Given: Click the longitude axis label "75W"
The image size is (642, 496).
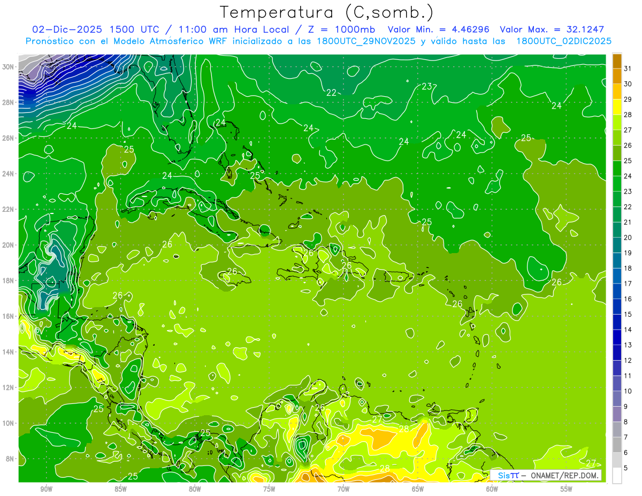Looking at the screenshot, I should pos(269,489).
